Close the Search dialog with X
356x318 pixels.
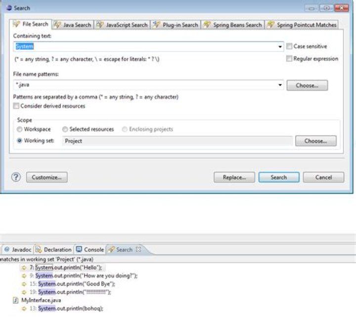click(342, 8)
